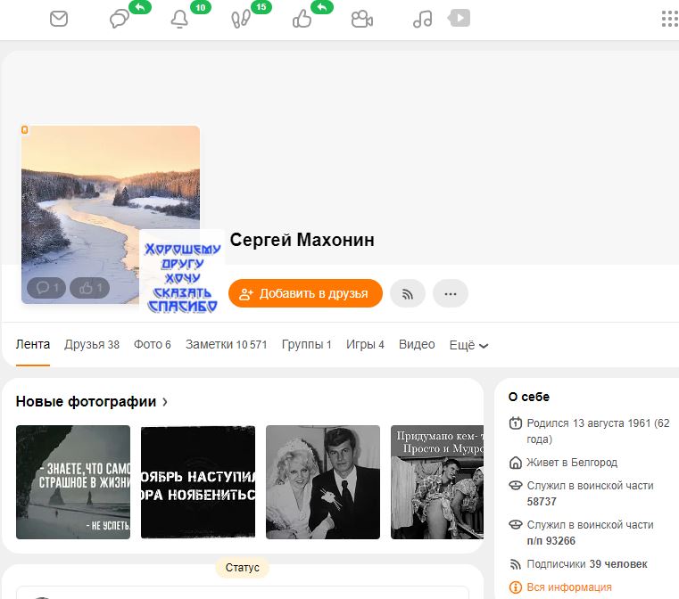
Task: Open the Видео tab
Action: (417, 345)
